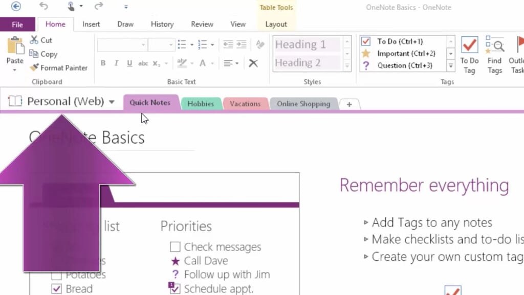Open Find Tags in the Tags group
Screen dimensions: 524x295
tap(494, 54)
